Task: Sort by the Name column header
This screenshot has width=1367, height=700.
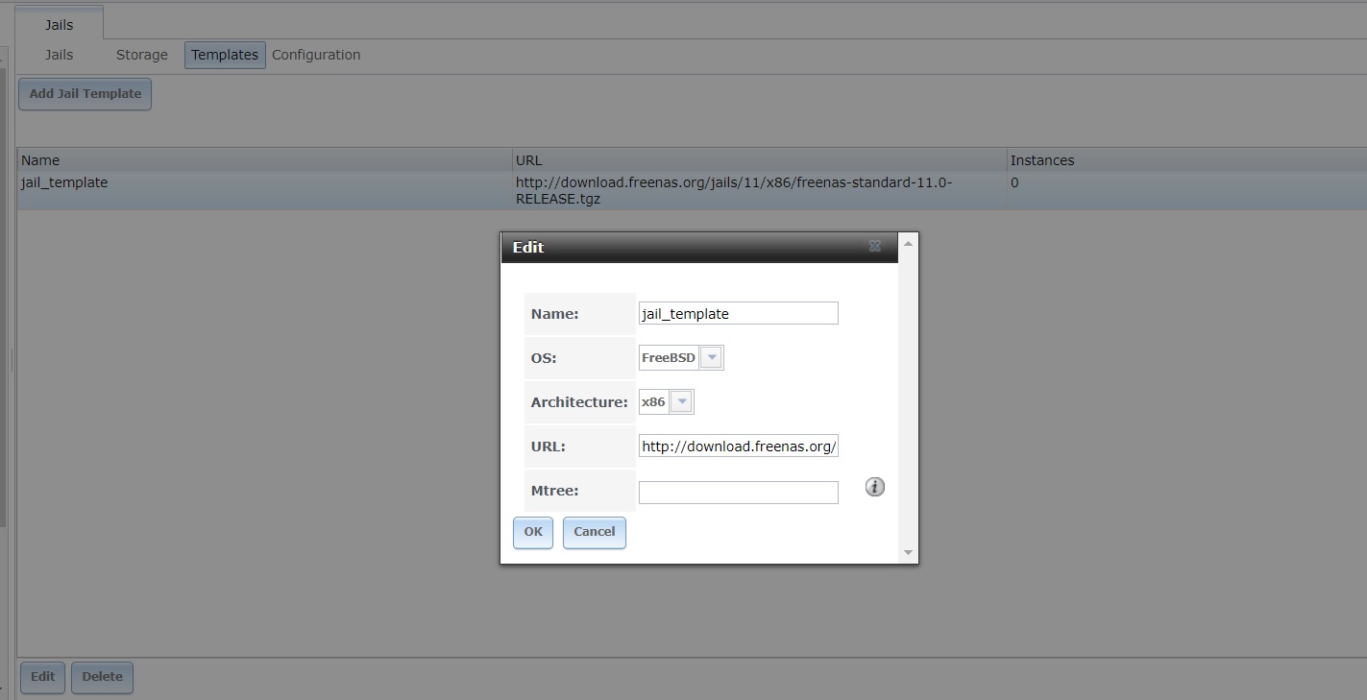Action: 264,160
